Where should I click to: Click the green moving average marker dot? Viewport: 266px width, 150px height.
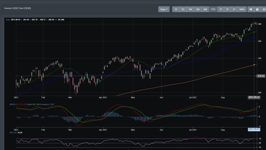[254, 32]
